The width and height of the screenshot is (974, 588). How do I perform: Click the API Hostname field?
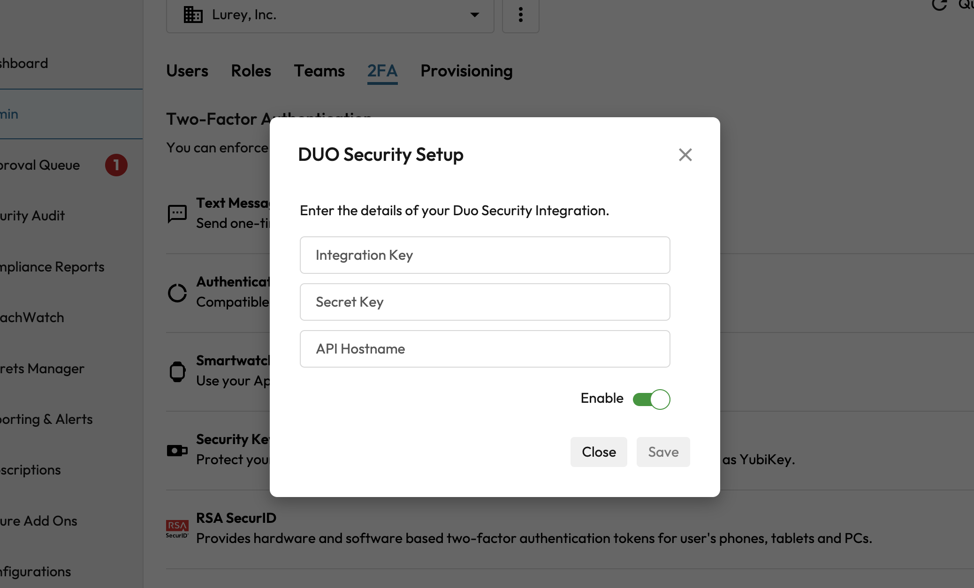point(485,349)
